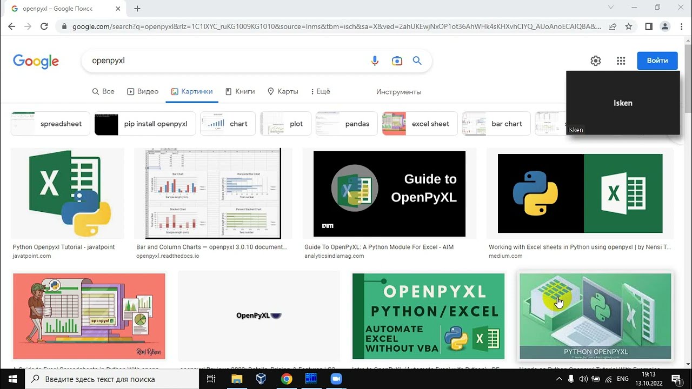Open Инструменты filter tools

(x=398, y=92)
